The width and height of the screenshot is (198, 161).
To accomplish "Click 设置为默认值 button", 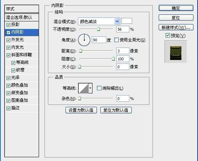I will tap(81, 110).
